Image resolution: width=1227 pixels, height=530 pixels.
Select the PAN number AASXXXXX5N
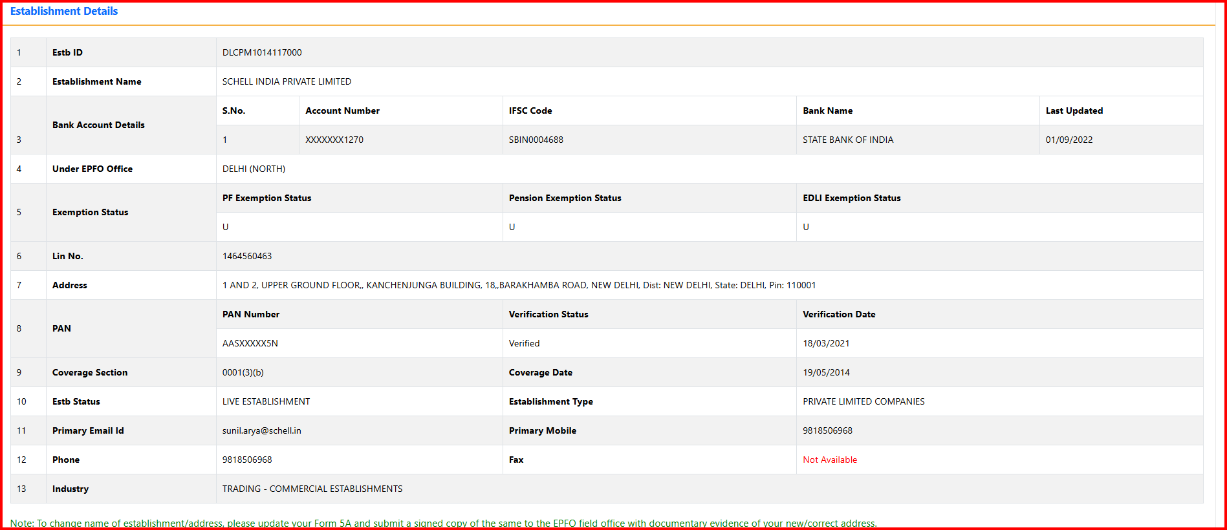(250, 343)
